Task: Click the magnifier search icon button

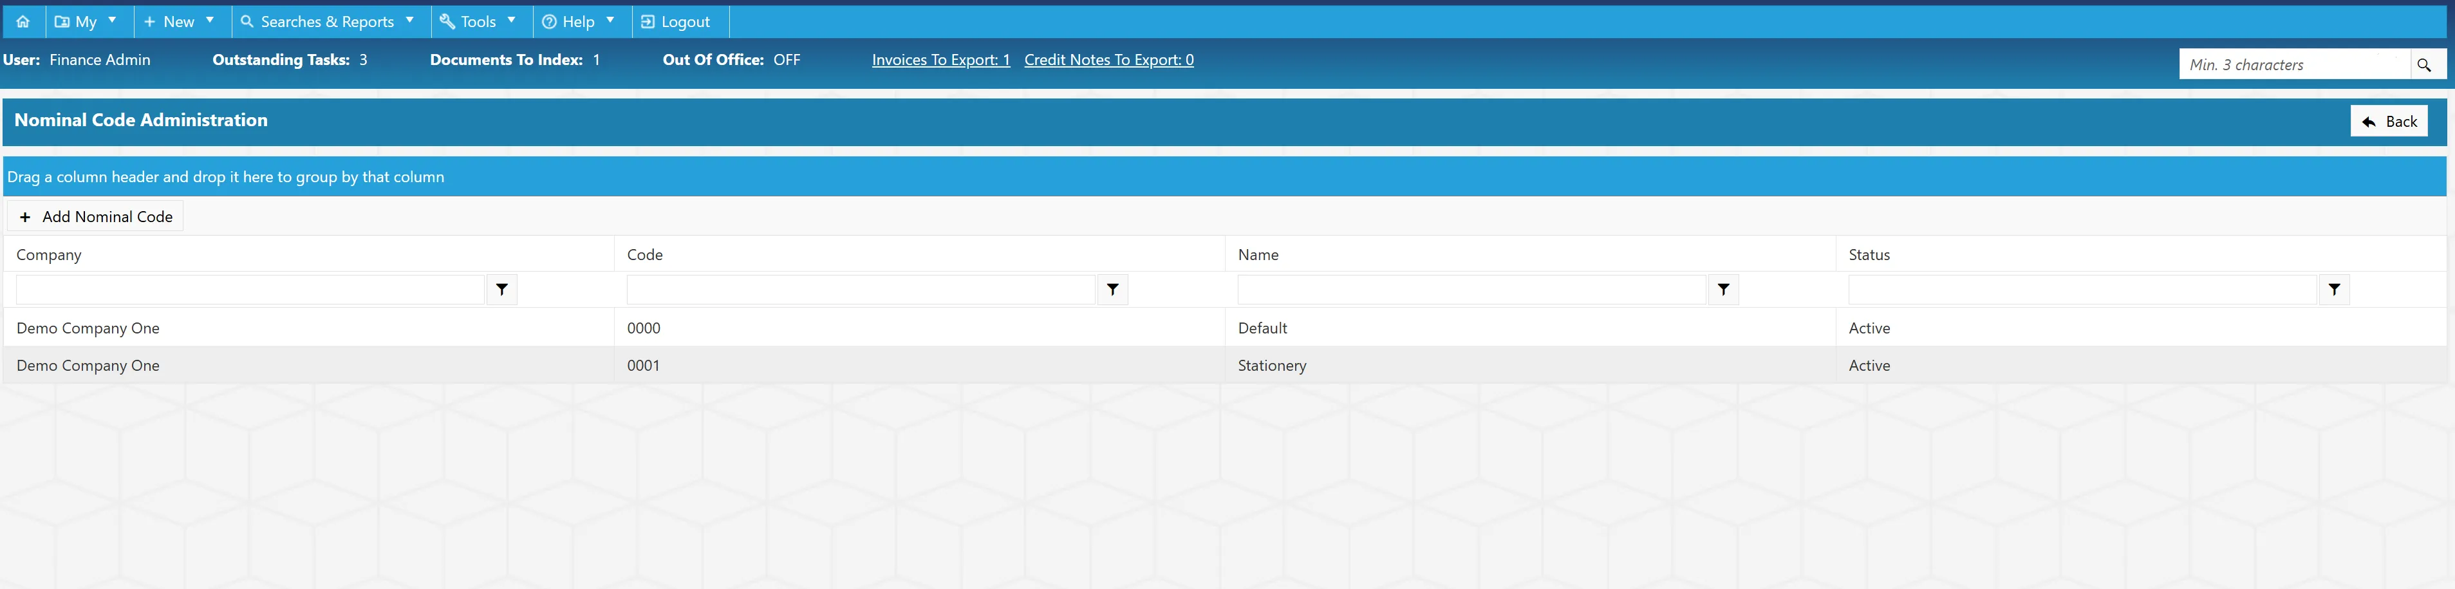Action: 2425,65
